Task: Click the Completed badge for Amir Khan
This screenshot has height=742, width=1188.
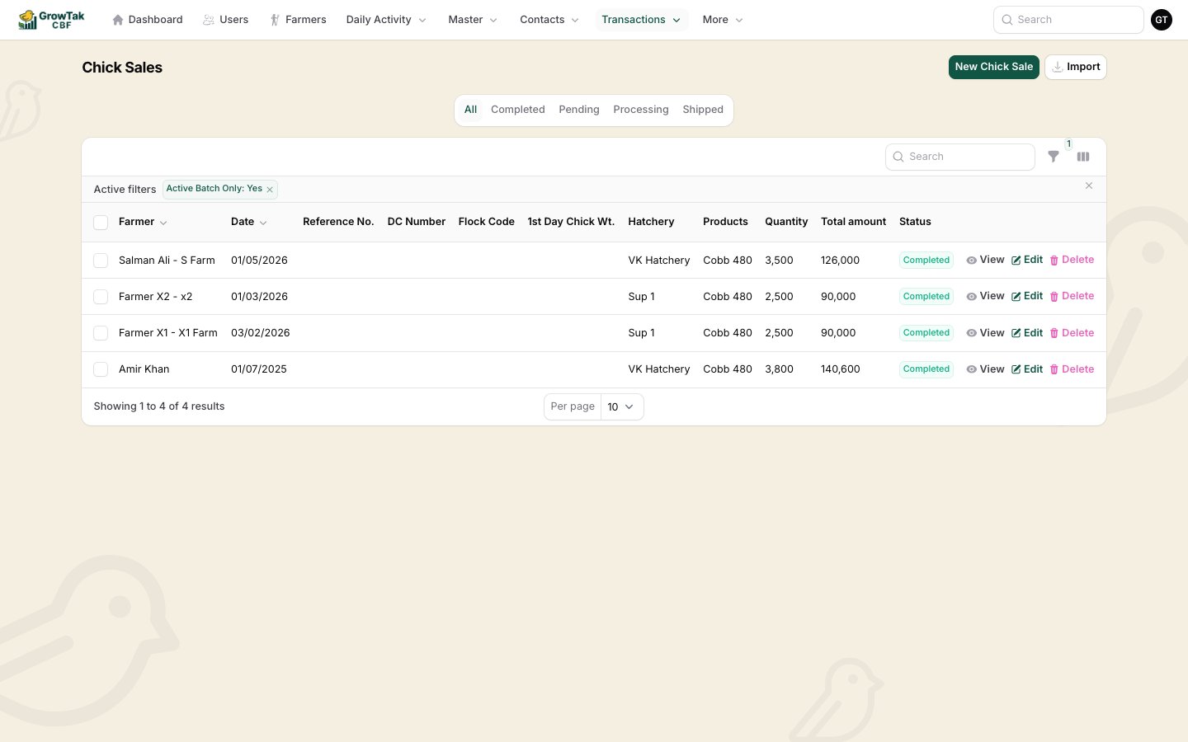Action: pos(926,369)
